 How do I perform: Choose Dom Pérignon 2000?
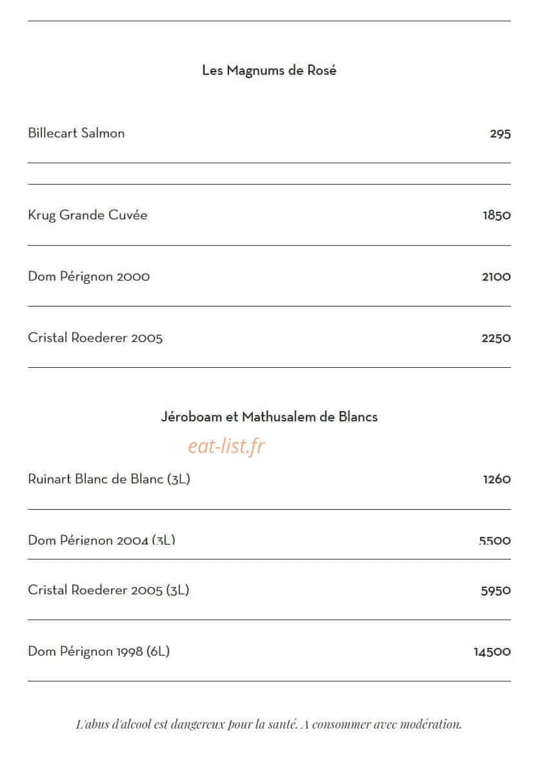(x=89, y=276)
